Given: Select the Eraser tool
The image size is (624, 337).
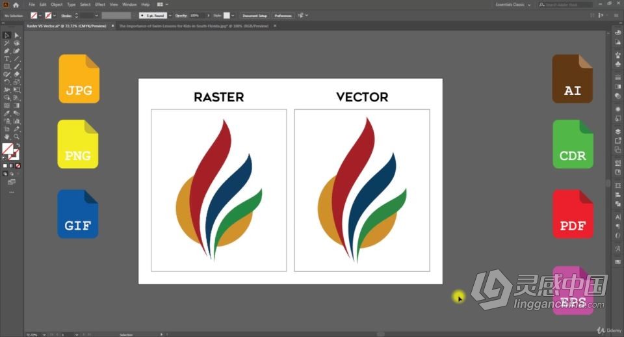Looking at the screenshot, I should pyautogui.click(x=17, y=74).
